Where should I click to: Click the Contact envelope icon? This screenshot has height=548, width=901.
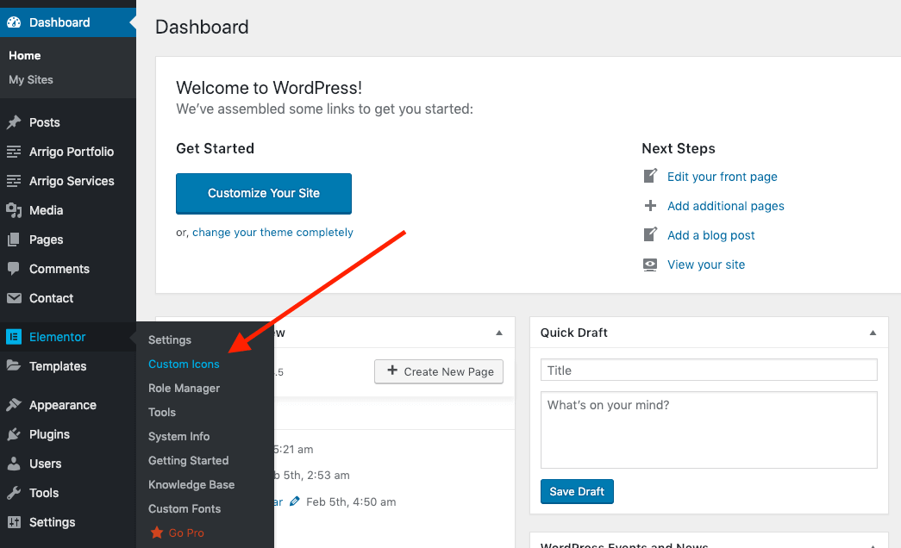[x=14, y=298]
